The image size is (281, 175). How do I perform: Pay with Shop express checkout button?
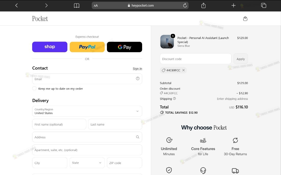tap(50, 47)
